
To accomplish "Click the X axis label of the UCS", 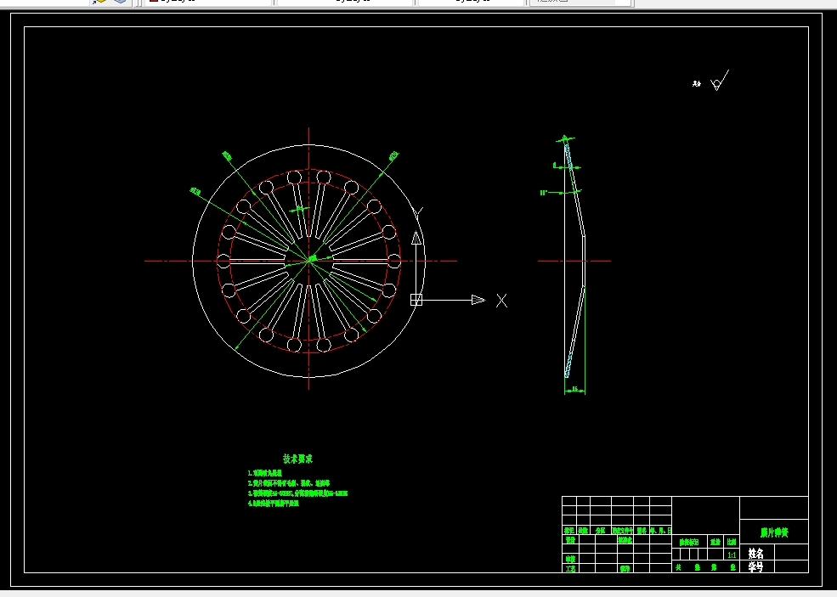I will coord(502,300).
